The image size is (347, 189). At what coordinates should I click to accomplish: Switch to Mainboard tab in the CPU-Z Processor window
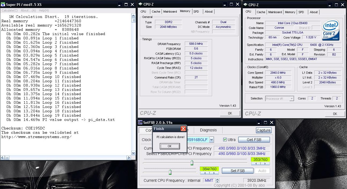coord(275,12)
